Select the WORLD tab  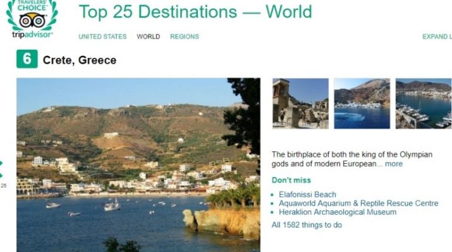(148, 37)
